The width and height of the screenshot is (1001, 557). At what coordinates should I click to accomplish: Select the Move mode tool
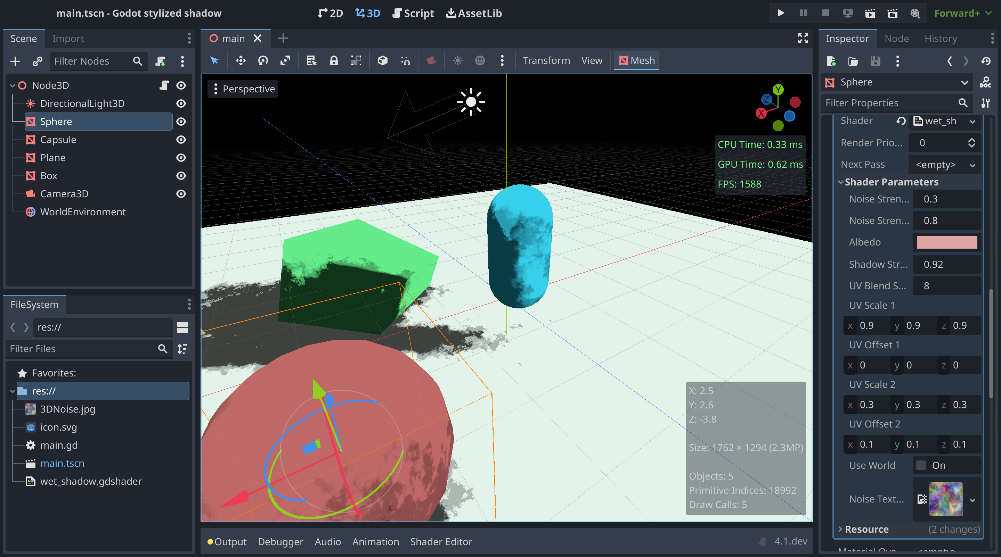(241, 60)
